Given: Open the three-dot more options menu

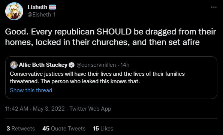Looking at the screenshot, I should (x=214, y=7).
